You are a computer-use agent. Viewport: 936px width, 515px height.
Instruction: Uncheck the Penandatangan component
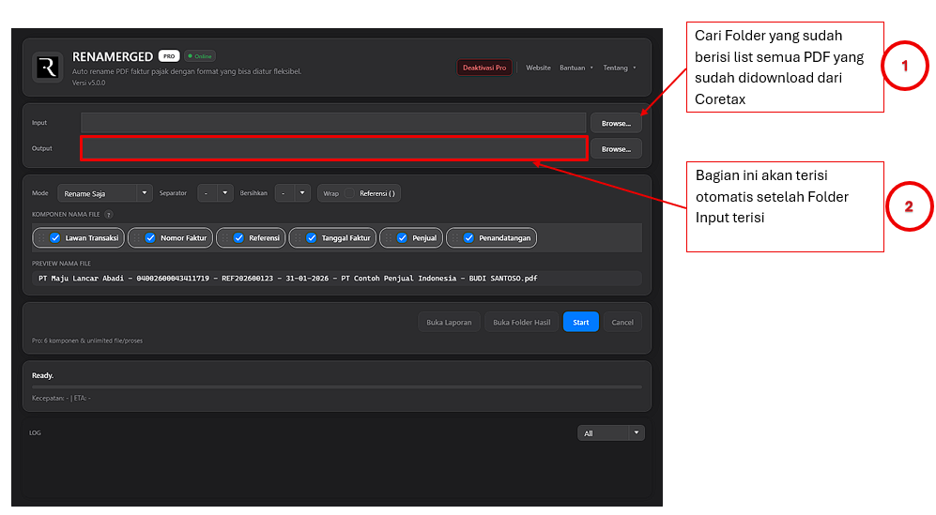(468, 237)
